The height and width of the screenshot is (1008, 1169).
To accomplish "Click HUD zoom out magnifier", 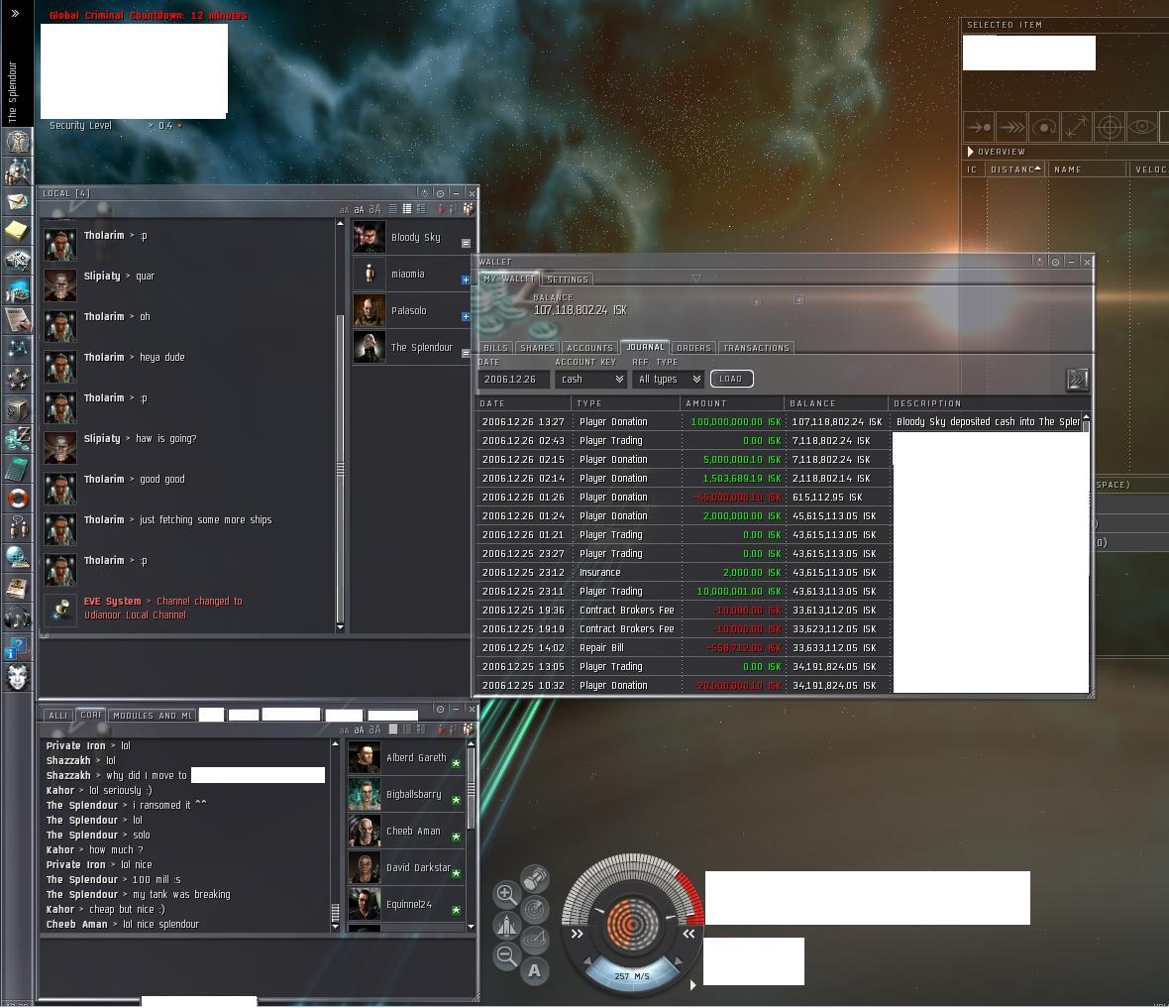I will [x=506, y=955].
